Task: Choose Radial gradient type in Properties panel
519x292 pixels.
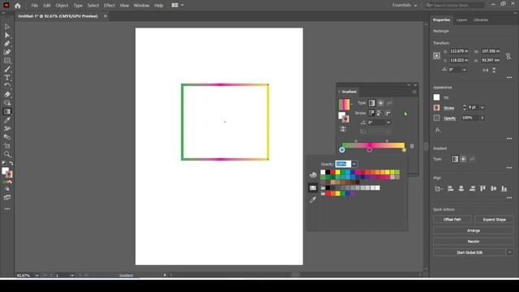Action: (463, 159)
